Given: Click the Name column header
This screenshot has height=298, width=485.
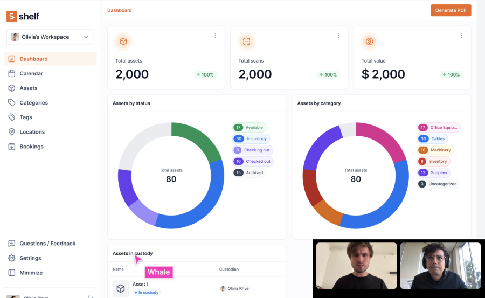Looking at the screenshot, I should [118, 269].
